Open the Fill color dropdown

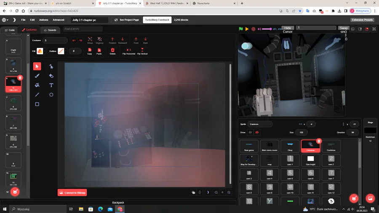[x=41, y=51]
